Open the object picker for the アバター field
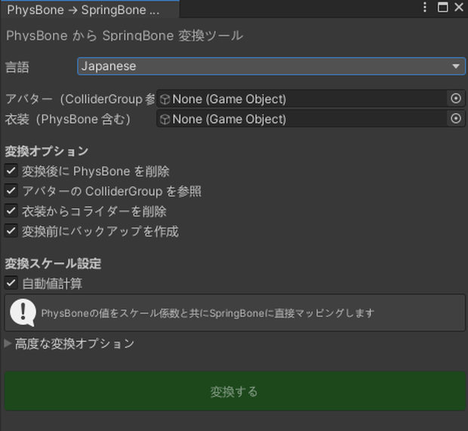 [456, 98]
